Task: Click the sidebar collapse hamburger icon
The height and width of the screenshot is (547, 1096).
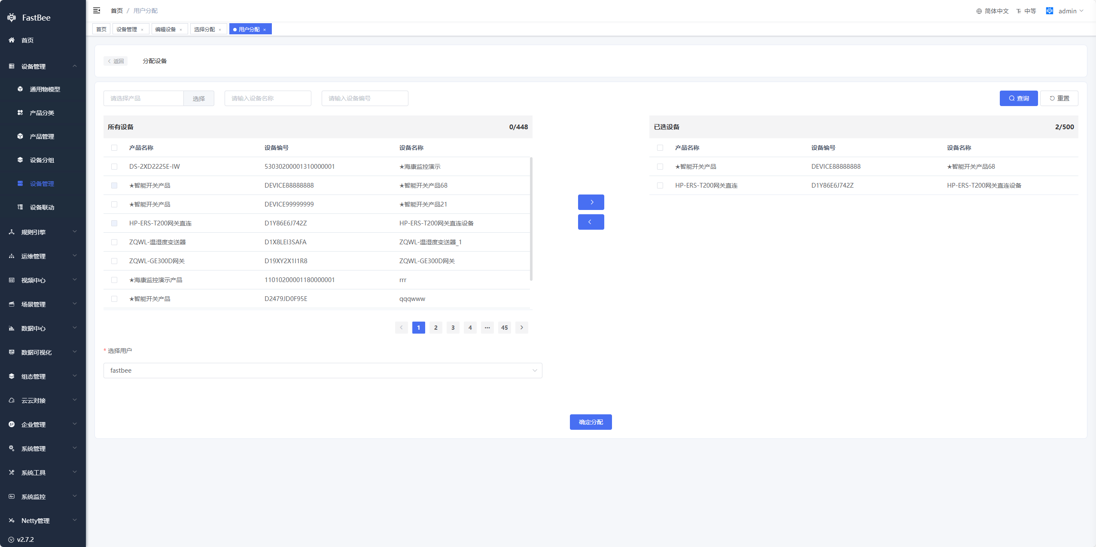Action: [x=97, y=10]
